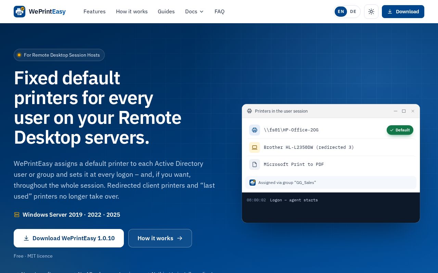Click the arrow icon in How it works button
The image size is (438, 273).
(x=180, y=238)
